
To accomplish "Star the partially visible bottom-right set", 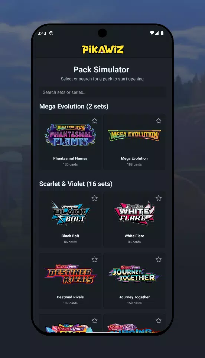I will [159, 321].
